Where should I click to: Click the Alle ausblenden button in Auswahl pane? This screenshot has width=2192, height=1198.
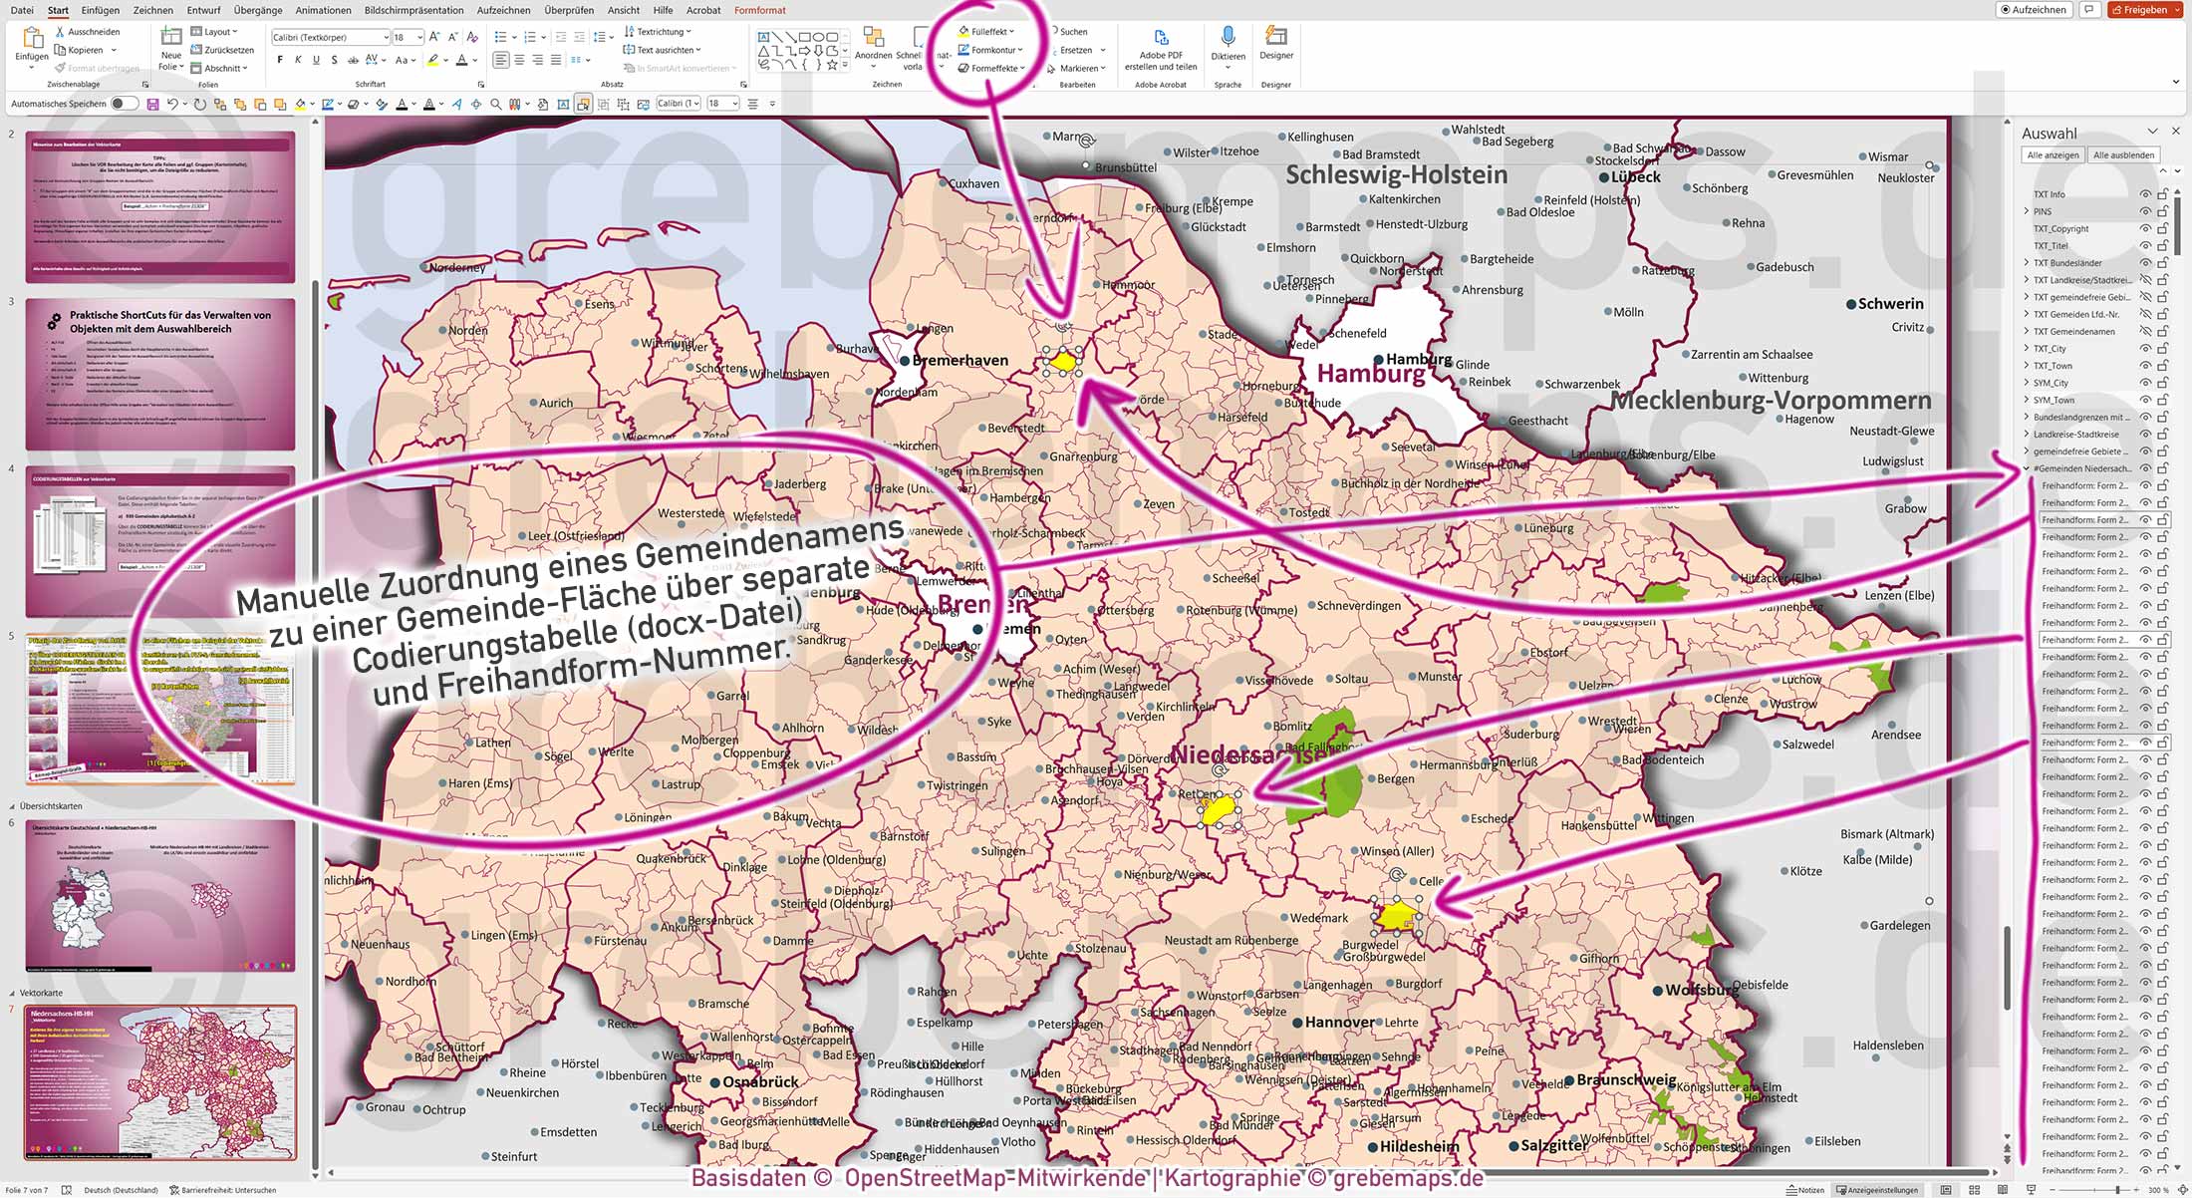2124,154
